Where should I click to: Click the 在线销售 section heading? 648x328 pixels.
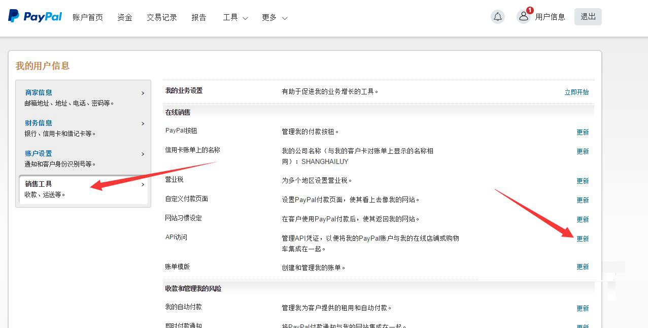(x=178, y=112)
